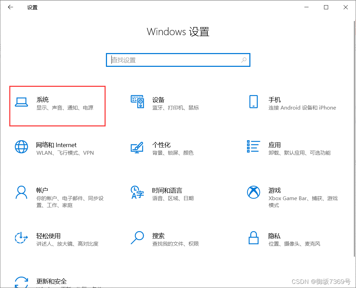Click the Xbox Gaming icon

pyautogui.click(x=253, y=192)
